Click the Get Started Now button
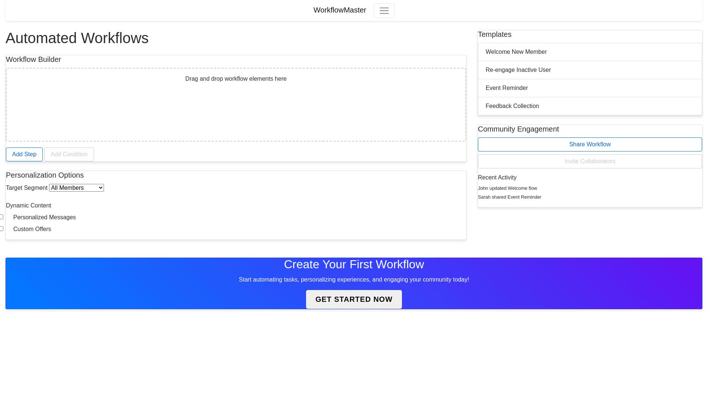 (354, 299)
